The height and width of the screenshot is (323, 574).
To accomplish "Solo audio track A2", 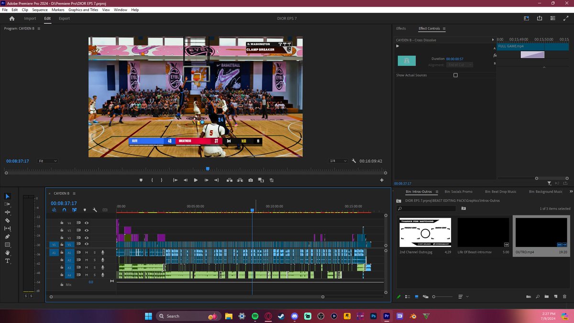I will tap(94, 260).
